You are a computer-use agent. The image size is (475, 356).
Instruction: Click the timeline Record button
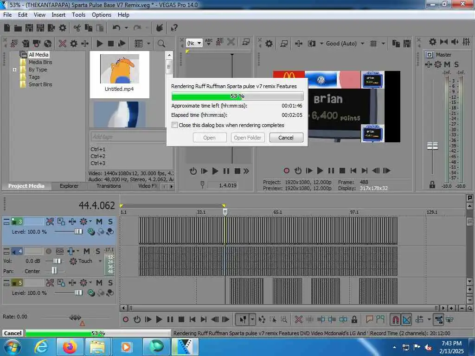126,319
